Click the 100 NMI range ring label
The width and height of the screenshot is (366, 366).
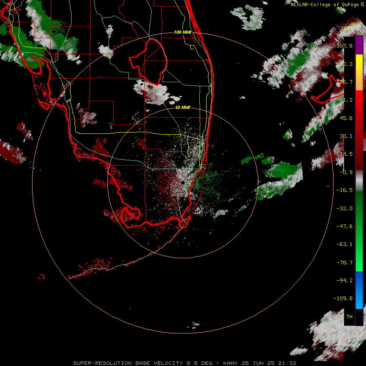pyautogui.click(x=183, y=32)
